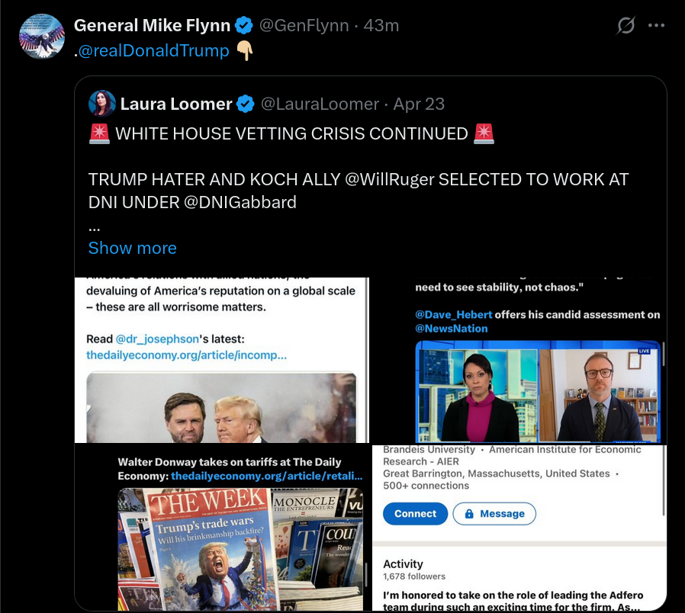Click the 'Apr 23' date on quoted post
This screenshot has width=685, height=613.
(x=419, y=104)
